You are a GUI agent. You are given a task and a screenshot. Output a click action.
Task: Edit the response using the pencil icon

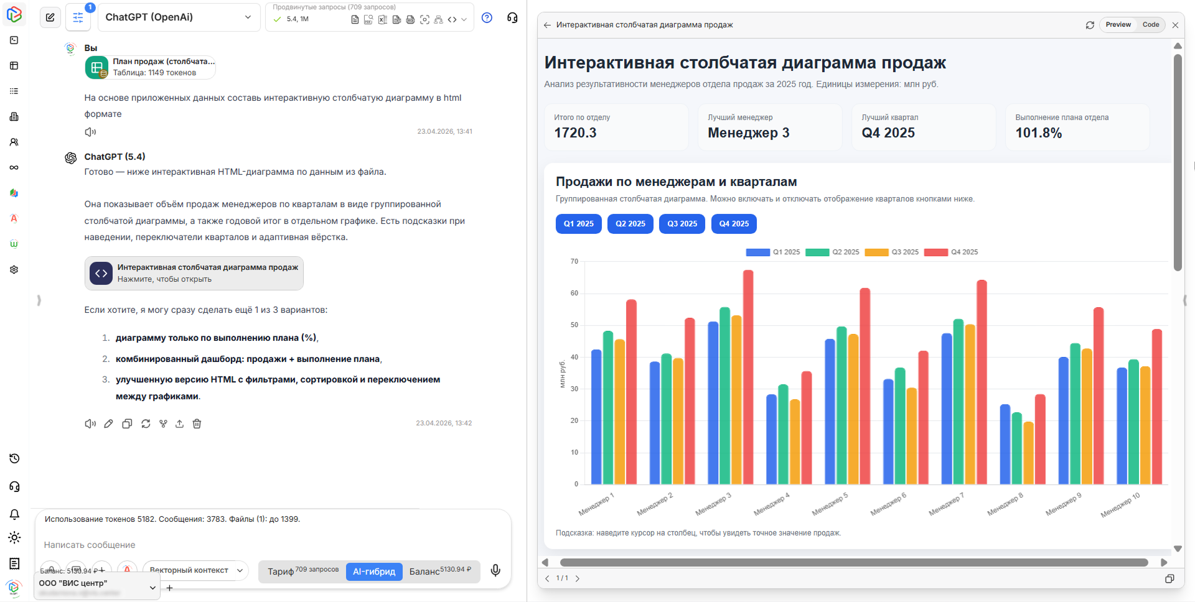click(108, 424)
